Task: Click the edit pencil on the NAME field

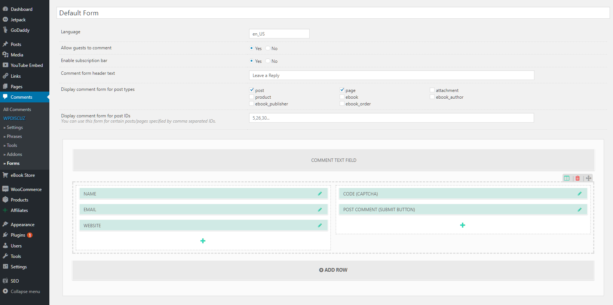Action: (x=320, y=194)
